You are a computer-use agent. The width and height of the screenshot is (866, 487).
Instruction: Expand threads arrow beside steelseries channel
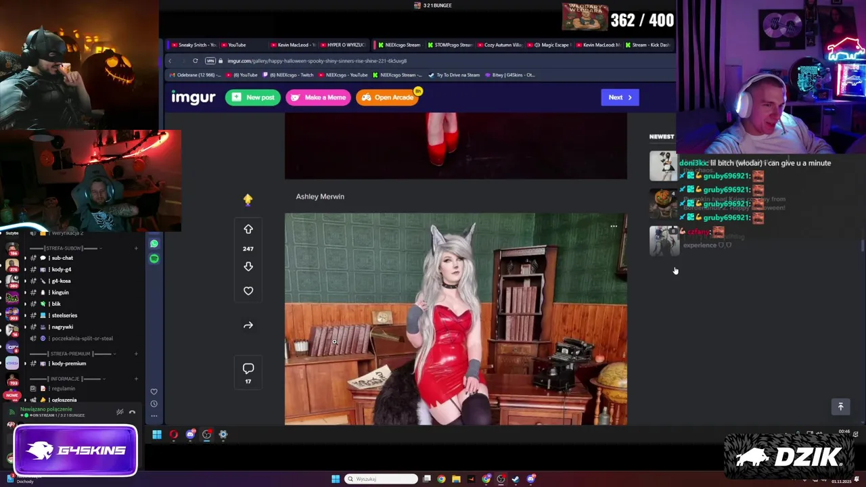tap(26, 315)
